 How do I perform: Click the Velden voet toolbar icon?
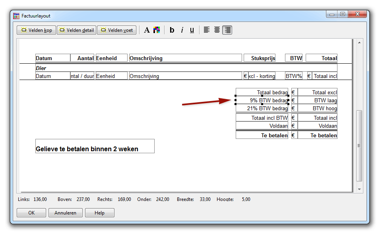(x=116, y=29)
